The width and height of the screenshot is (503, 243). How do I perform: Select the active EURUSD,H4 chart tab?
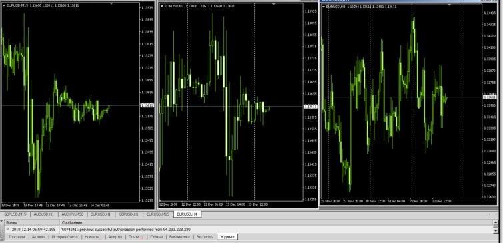tap(187, 214)
